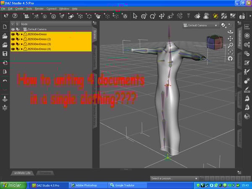Expand the B25GDevDress (3) node
252x189 pixels.
(x=22, y=44)
